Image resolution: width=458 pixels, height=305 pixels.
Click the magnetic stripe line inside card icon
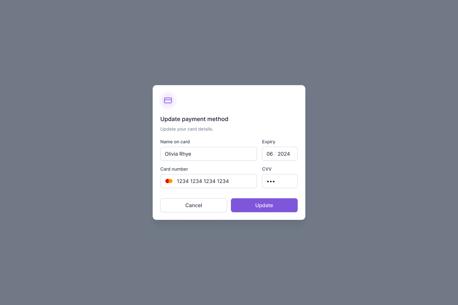[x=168, y=99]
